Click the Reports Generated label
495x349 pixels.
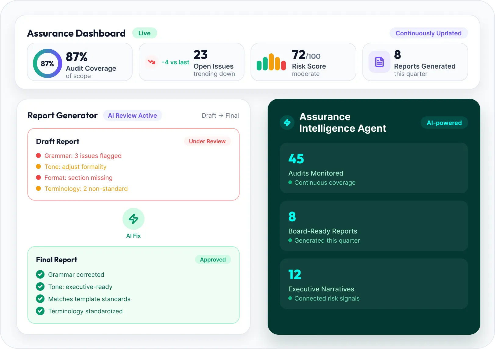pyautogui.click(x=425, y=66)
